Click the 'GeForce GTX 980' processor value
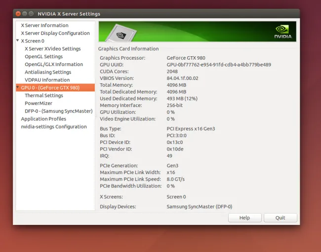 tap(186, 58)
